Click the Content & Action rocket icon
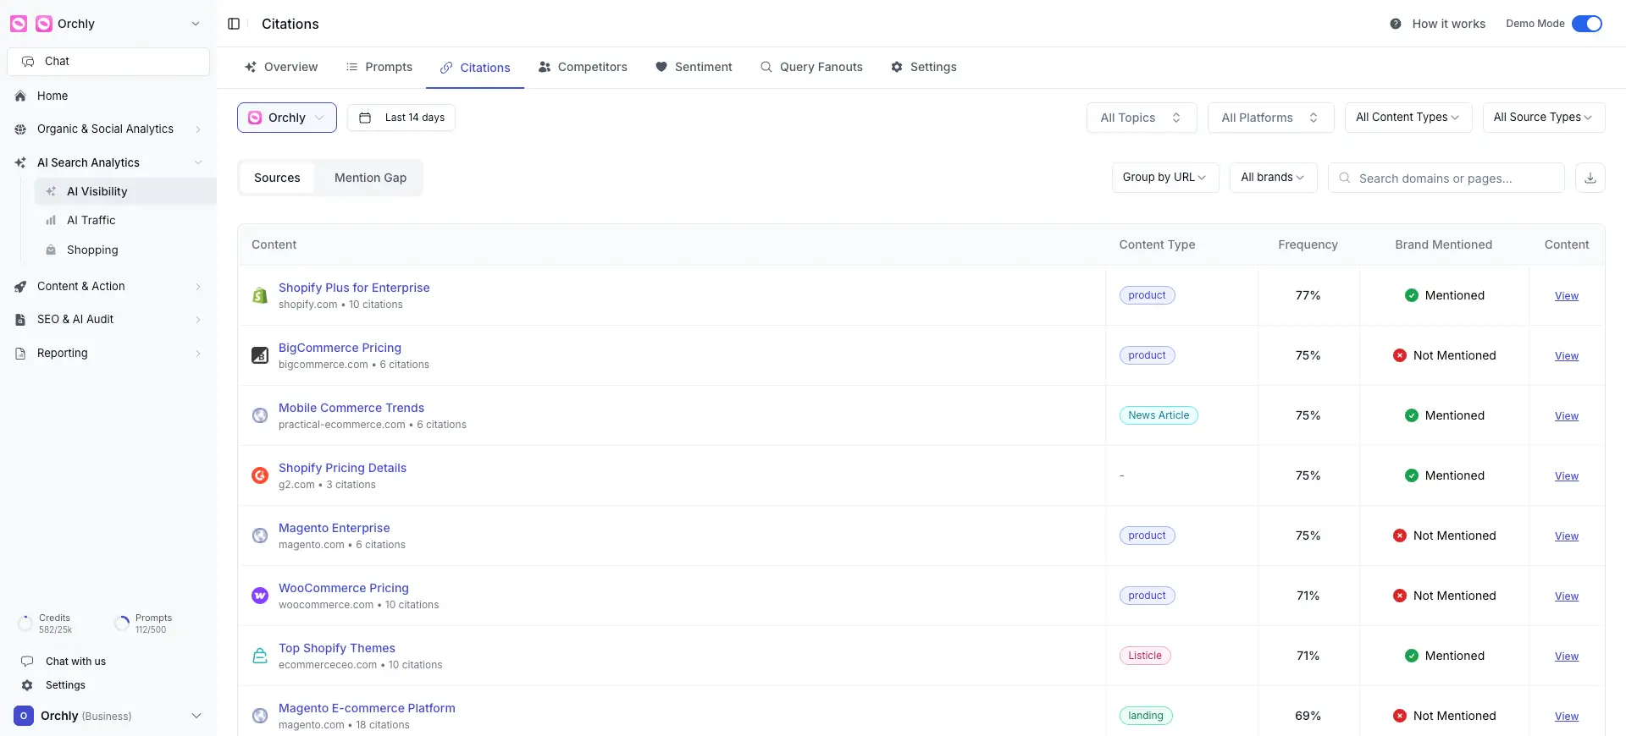The width and height of the screenshot is (1626, 736). tap(20, 287)
